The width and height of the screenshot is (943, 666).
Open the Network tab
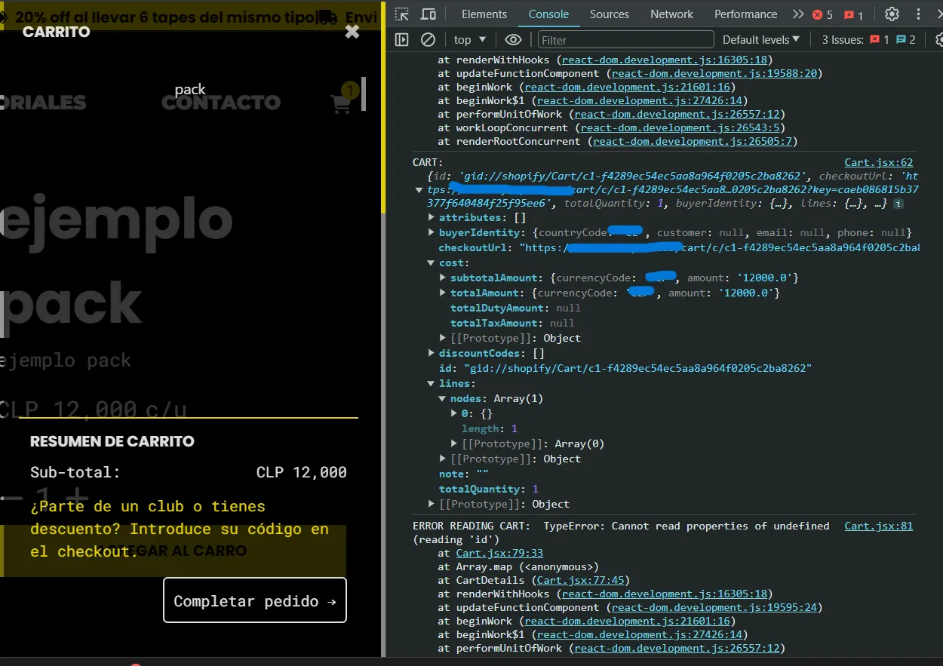click(671, 14)
